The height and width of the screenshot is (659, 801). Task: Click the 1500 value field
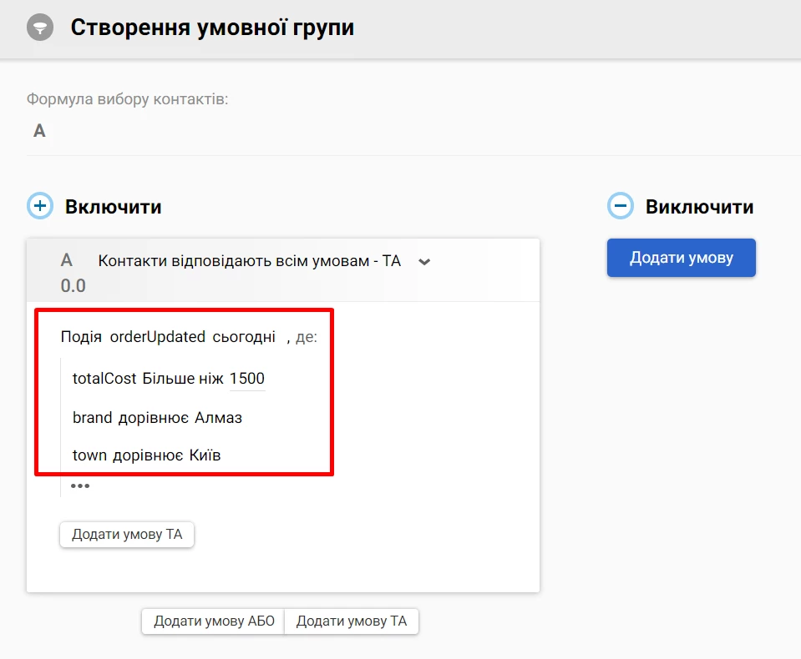click(247, 379)
